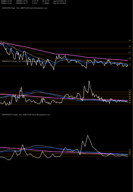Image resolution: width=133 pixels, height=192 pixels.
Task: Click the 29 price label on monthly chart
Action: click(x=130, y=152)
